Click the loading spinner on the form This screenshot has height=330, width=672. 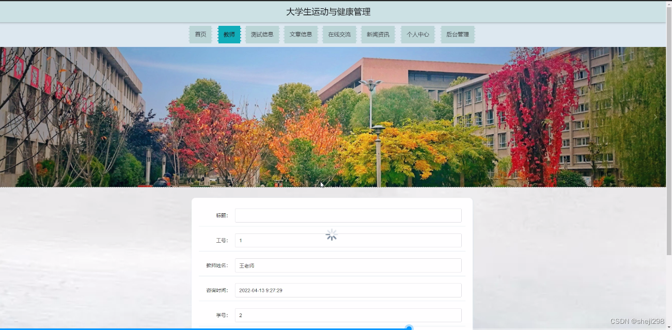click(331, 234)
